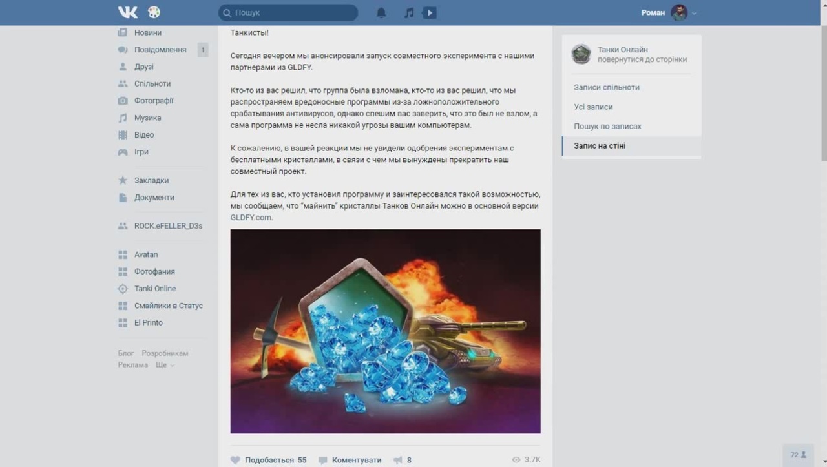The height and width of the screenshot is (467, 827).
Task: Open the Закладки star icon
Action: point(123,180)
